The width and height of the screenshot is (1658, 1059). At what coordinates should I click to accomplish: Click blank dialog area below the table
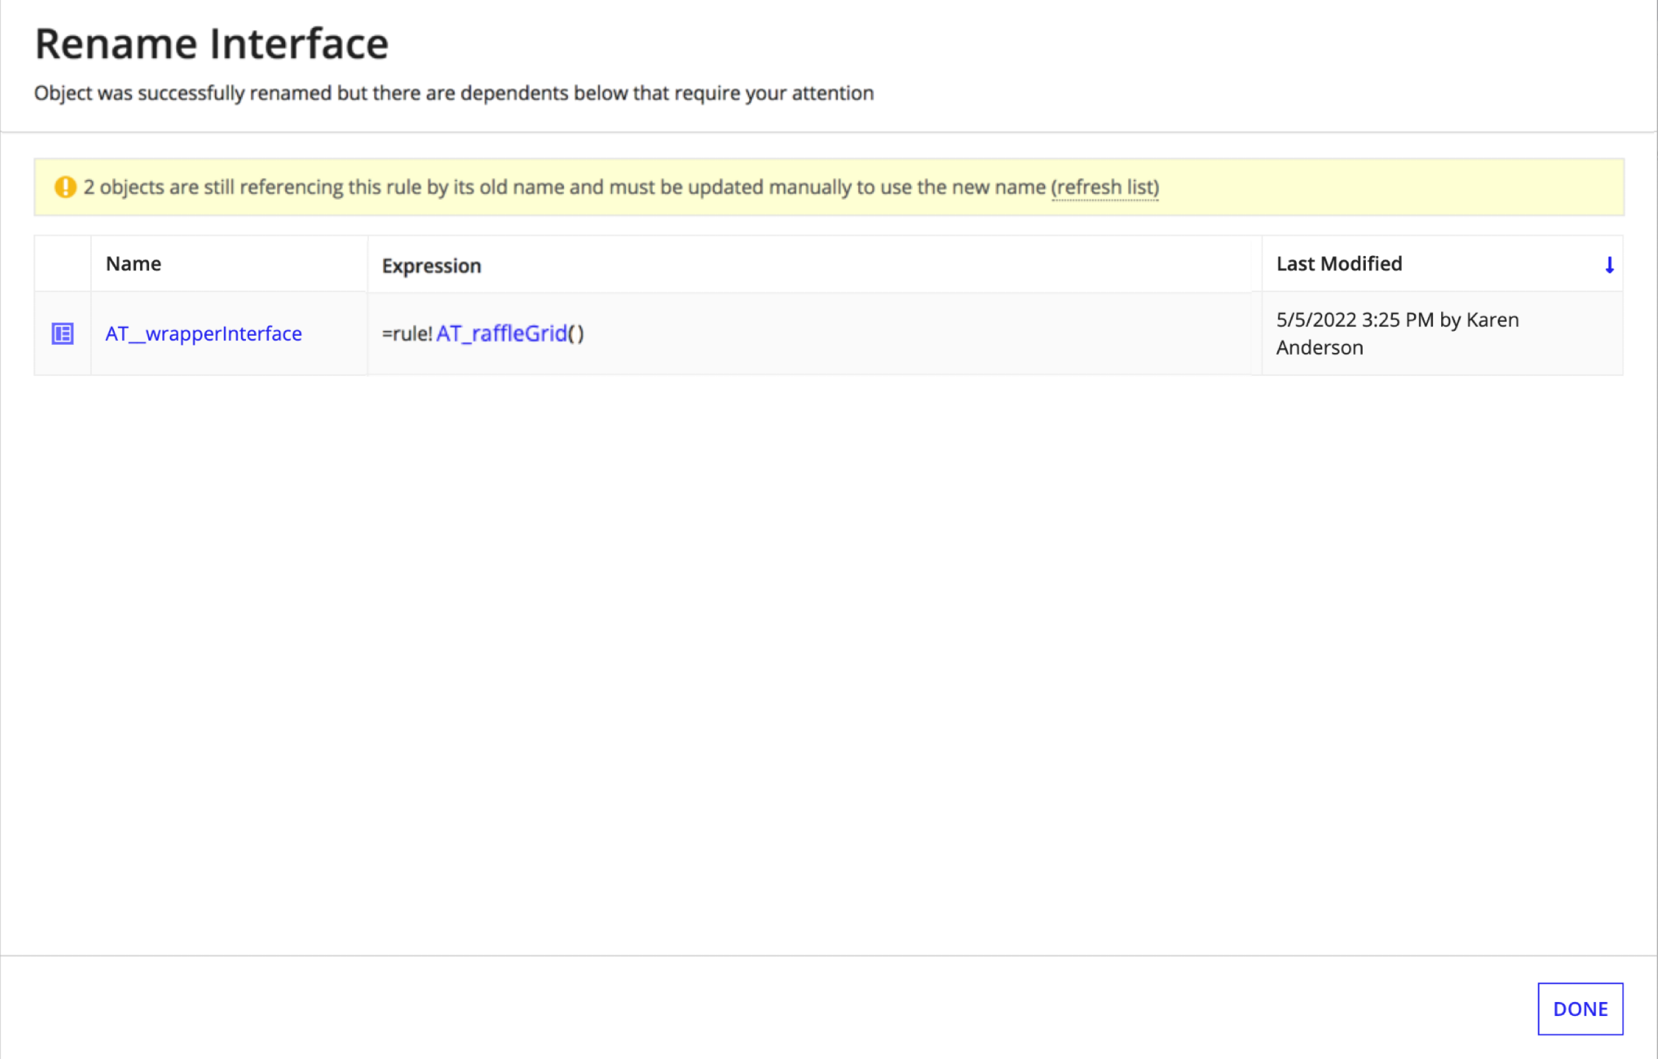pos(829,661)
